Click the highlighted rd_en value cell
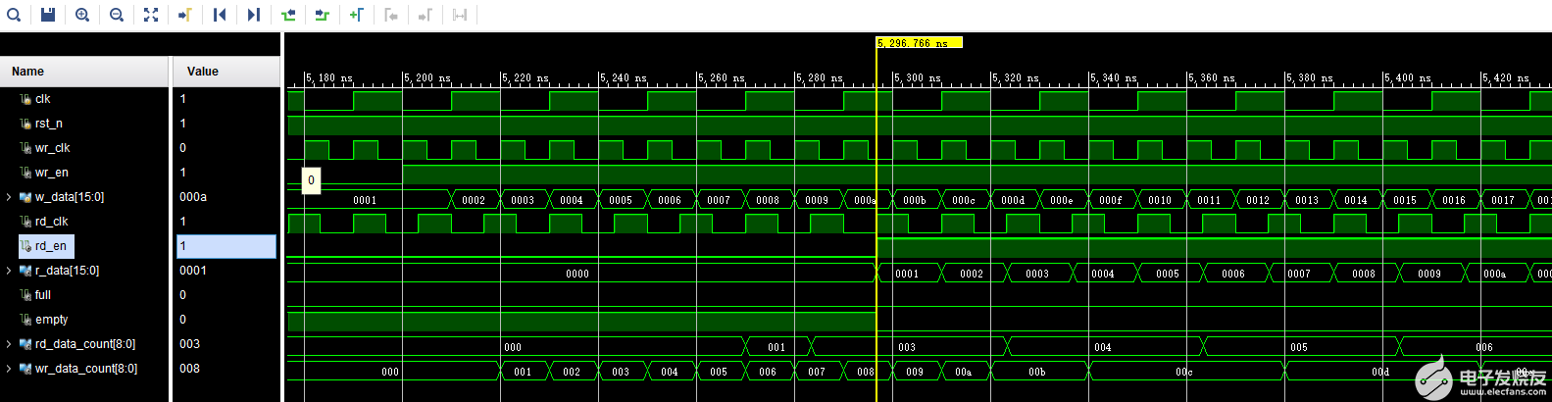Image resolution: width=1552 pixels, height=402 pixels. point(226,246)
